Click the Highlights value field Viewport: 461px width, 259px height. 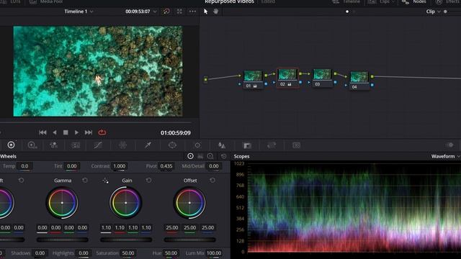pyautogui.click(x=84, y=253)
